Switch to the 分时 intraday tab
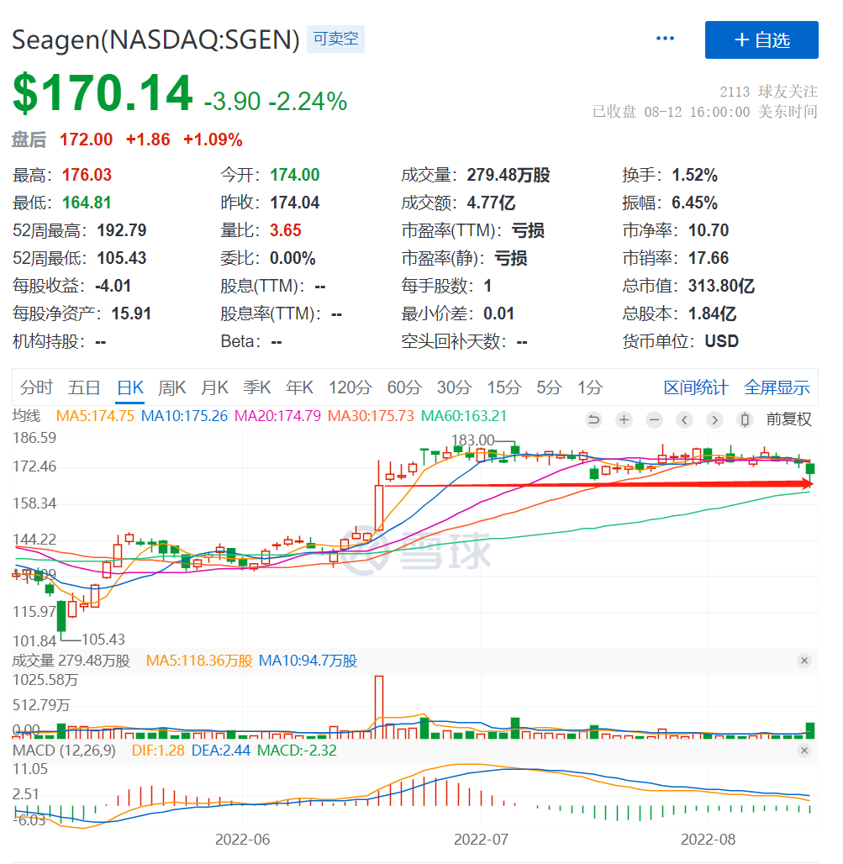This screenshot has width=843, height=864. point(36,387)
